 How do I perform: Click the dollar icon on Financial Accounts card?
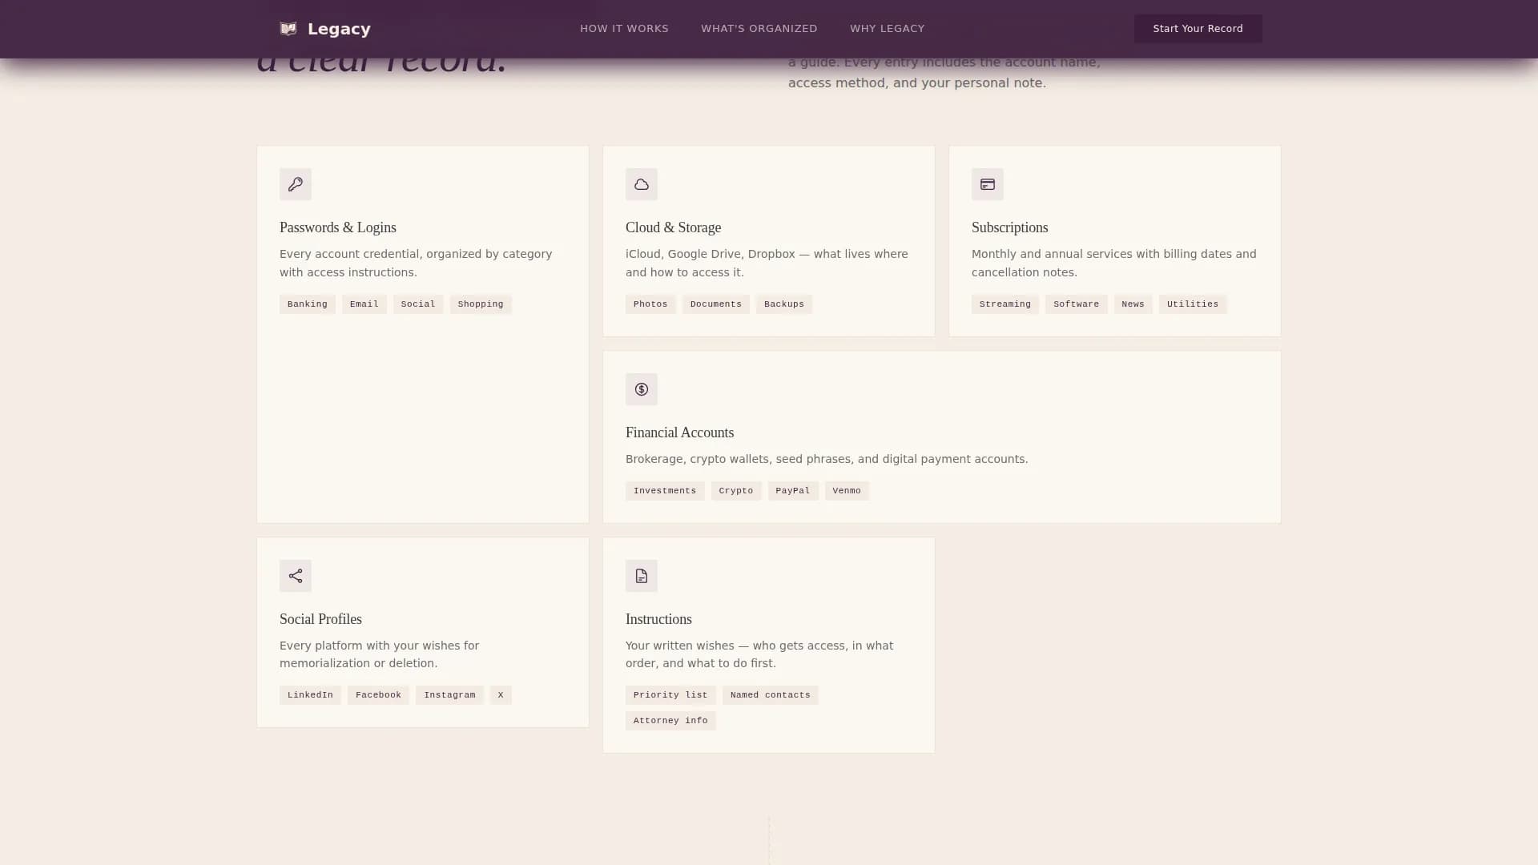[x=641, y=389]
